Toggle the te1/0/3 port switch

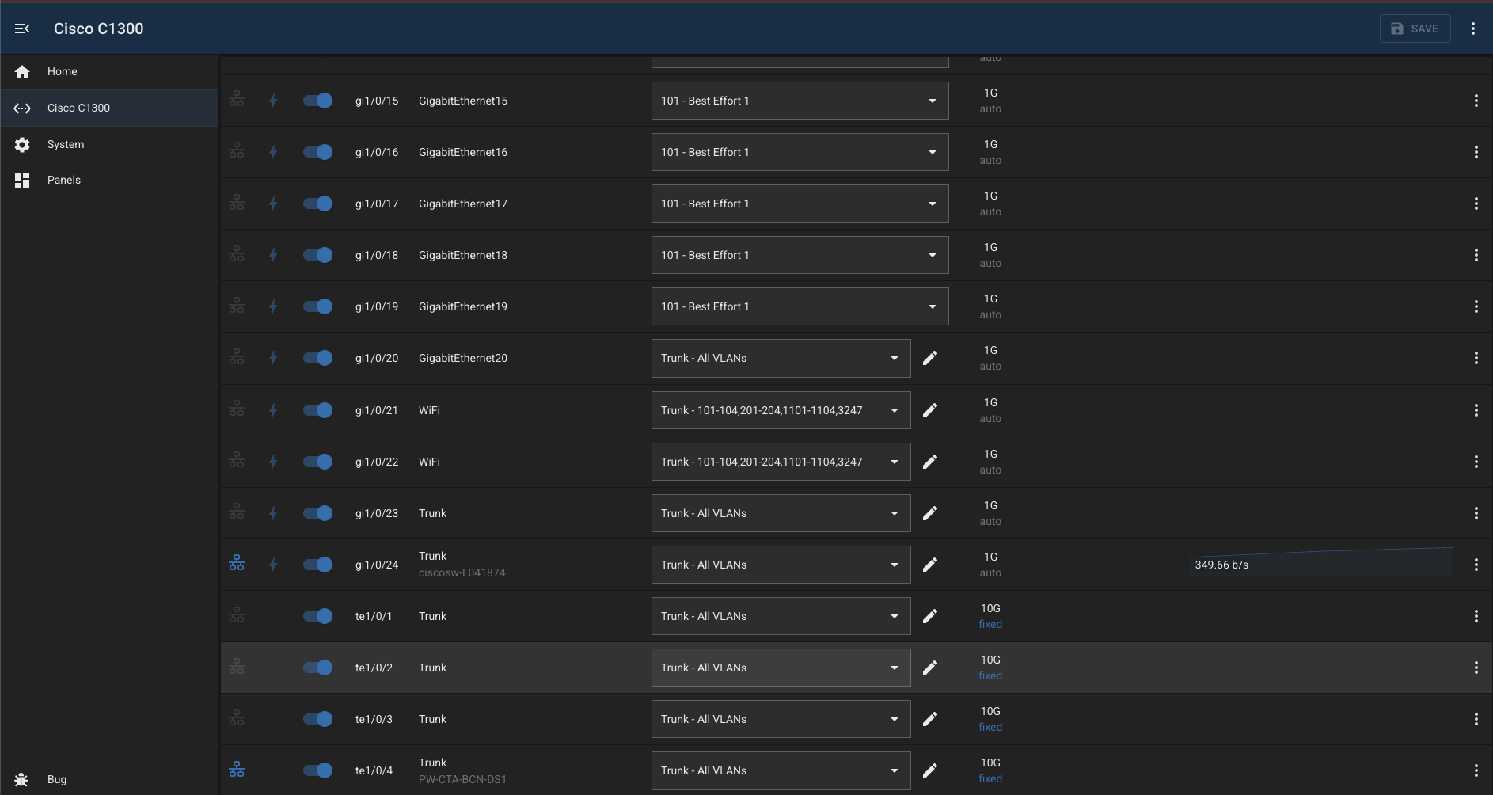pos(317,719)
